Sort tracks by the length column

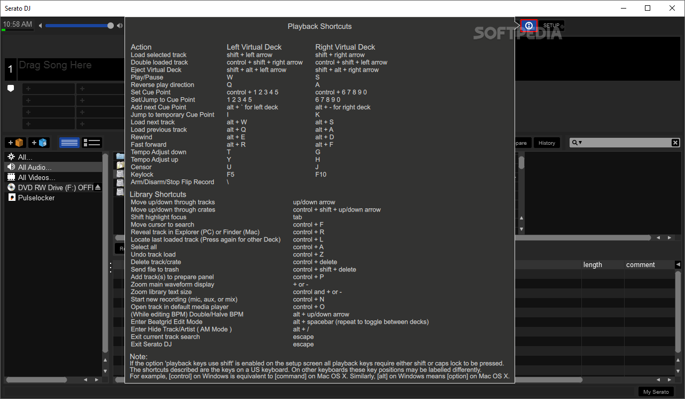point(603,264)
